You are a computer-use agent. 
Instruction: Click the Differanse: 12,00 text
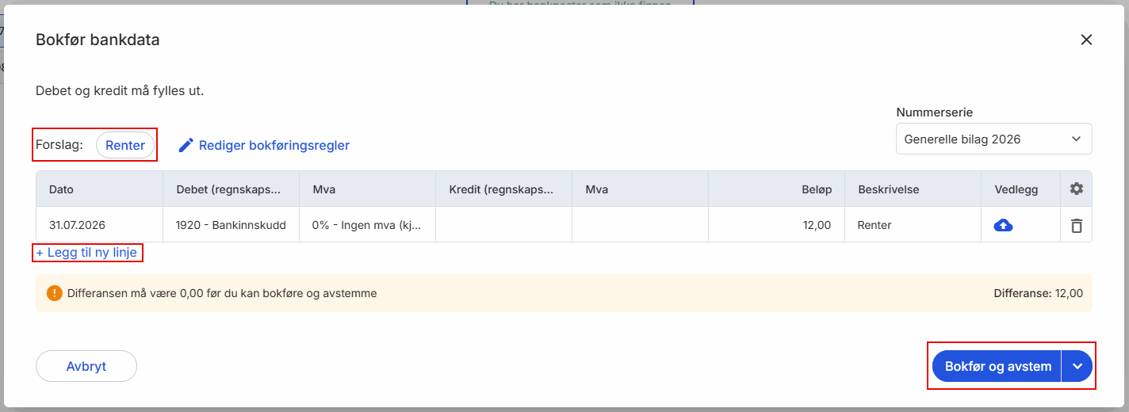pyautogui.click(x=1038, y=293)
